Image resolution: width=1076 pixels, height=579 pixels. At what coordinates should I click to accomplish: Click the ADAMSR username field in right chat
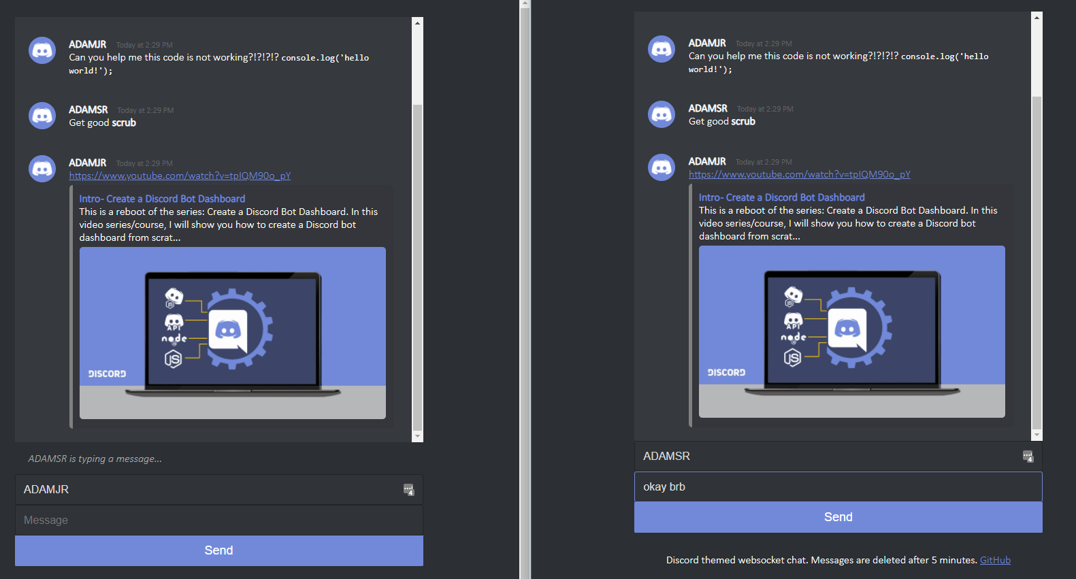838,456
